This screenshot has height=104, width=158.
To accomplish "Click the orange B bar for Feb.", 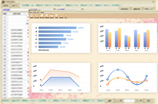I will (119, 38).
